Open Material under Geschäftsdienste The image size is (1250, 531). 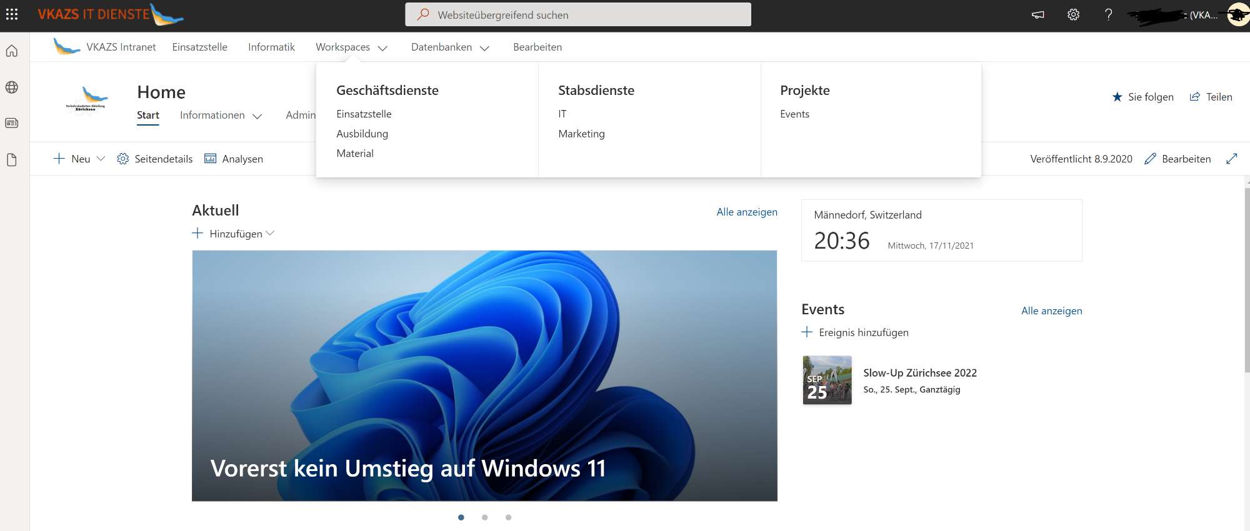355,153
